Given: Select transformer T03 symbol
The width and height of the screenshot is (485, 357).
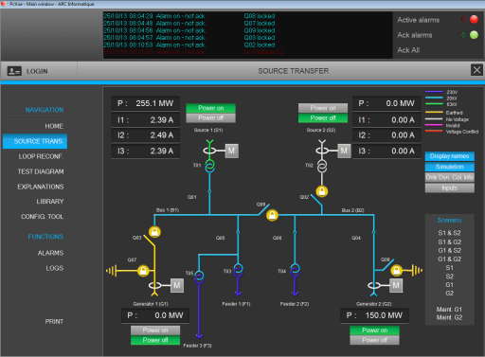Looking at the screenshot, I should 238,270.
